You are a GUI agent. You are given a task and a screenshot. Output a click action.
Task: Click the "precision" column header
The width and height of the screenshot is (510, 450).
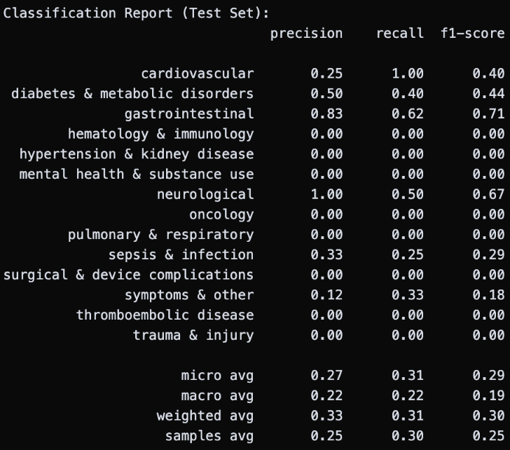tap(306, 33)
